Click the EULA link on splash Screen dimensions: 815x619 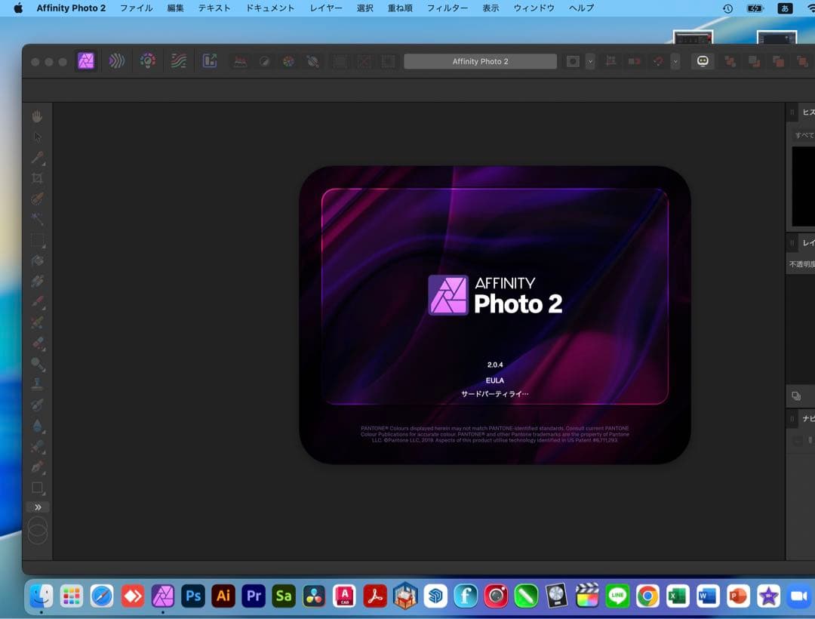(495, 380)
